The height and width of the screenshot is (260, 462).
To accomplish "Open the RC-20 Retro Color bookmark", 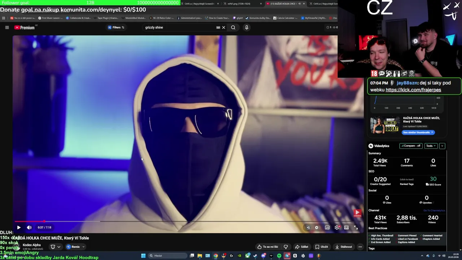I will 161,18.
